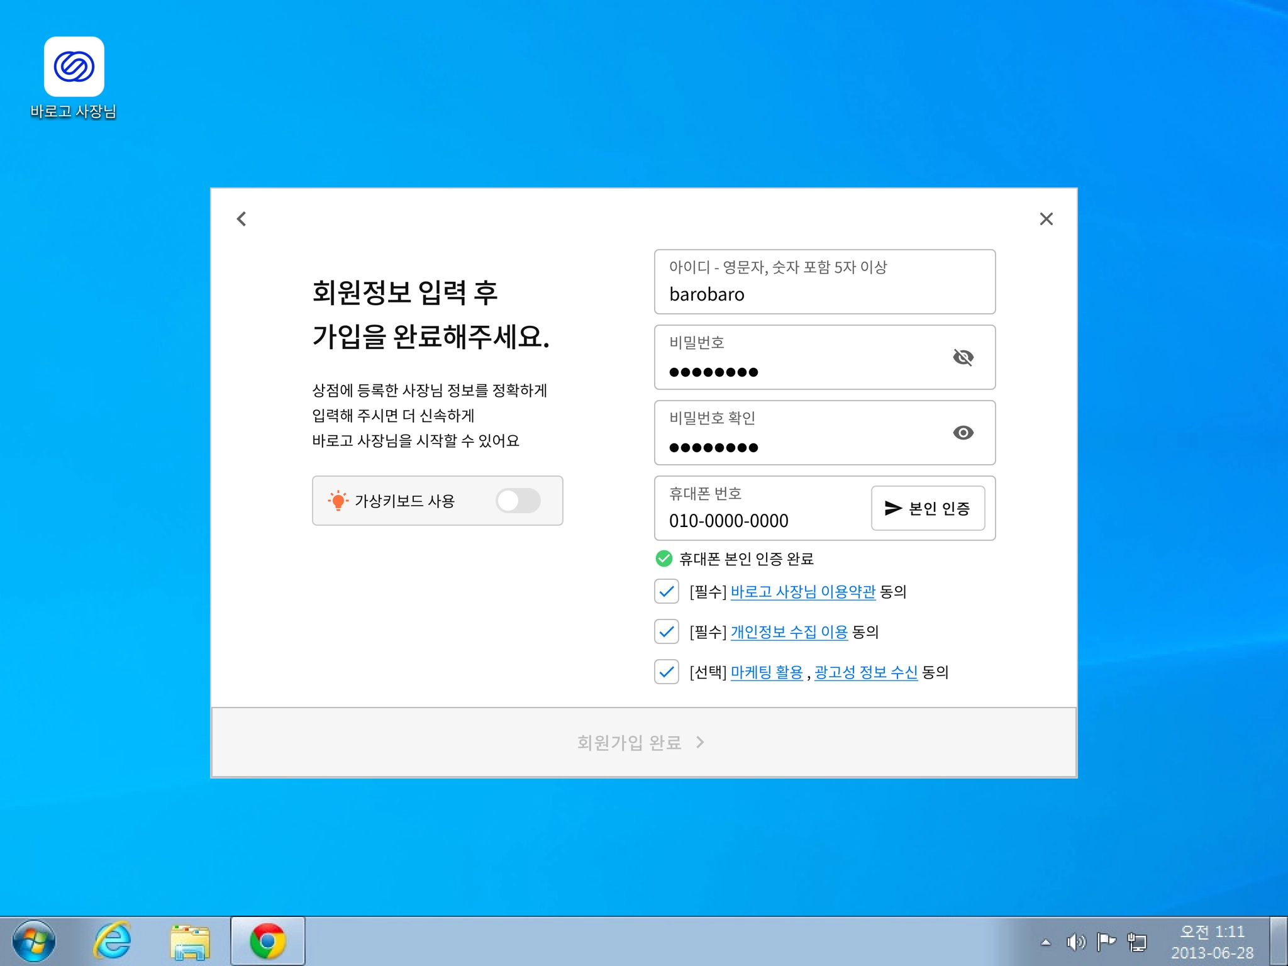This screenshot has width=1288, height=966.
Task: Launch Internet Explorer from taskbar
Action: (112, 941)
